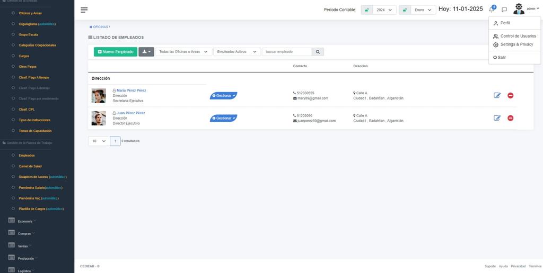Image resolution: width=543 pixels, height=273 pixels.
Task: Toggle the sidebar with the hamburger icon
Action: coord(84,10)
